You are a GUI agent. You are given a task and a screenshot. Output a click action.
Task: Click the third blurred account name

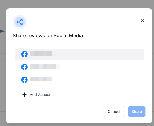point(41,79)
